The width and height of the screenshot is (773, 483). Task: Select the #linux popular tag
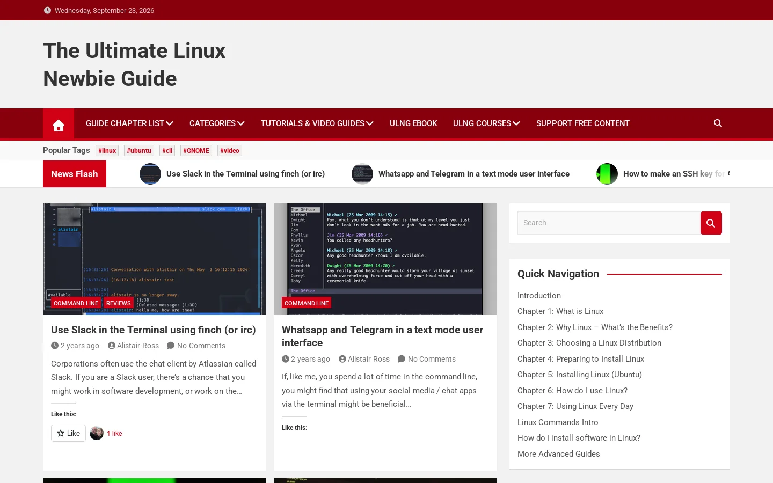pyautogui.click(x=107, y=151)
